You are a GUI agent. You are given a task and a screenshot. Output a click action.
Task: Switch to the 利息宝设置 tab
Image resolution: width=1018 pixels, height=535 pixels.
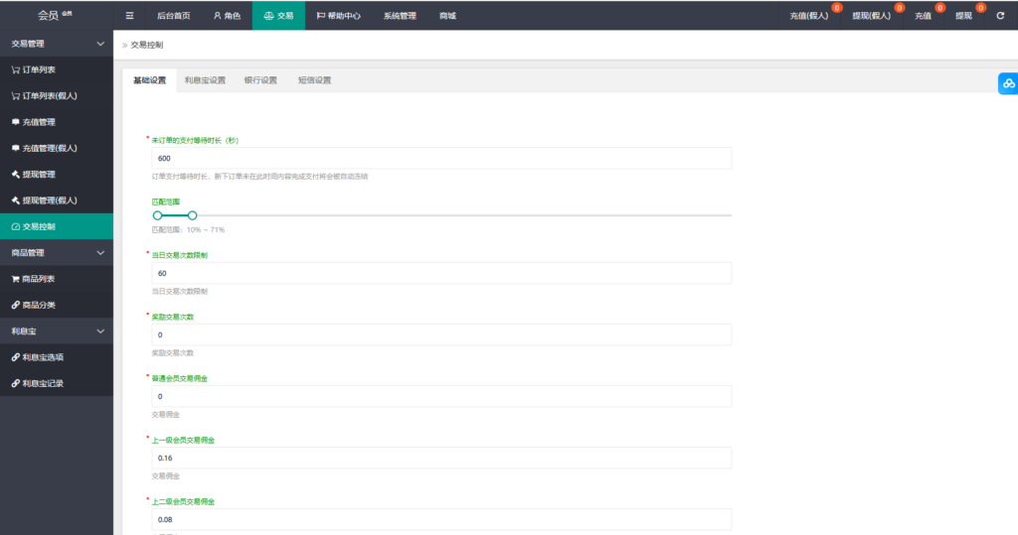205,80
